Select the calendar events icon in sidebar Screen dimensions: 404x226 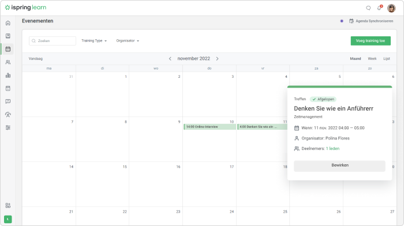click(x=8, y=49)
